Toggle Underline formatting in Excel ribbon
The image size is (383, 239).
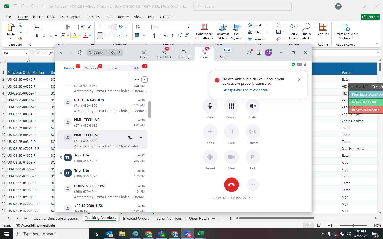click(x=51, y=36)
